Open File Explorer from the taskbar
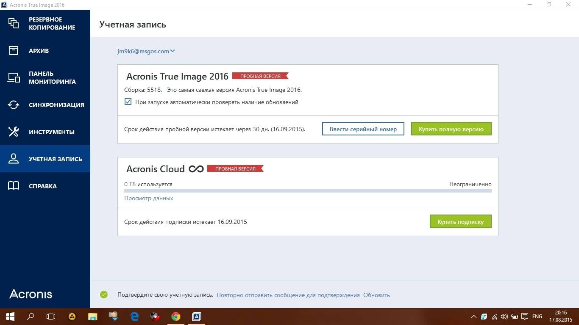The height and width of the screenshot is (325, 579). pyautogui.click(x=92, y=316)
